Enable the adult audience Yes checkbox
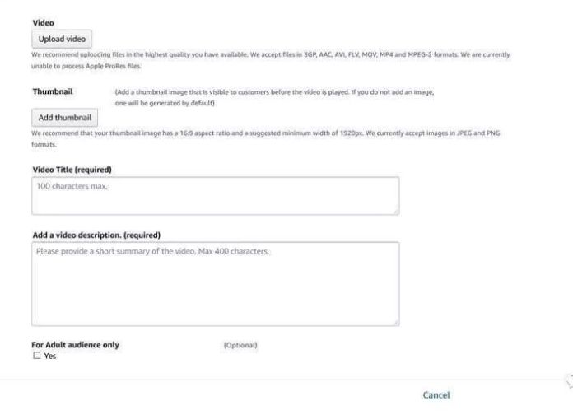 (36, 356)
